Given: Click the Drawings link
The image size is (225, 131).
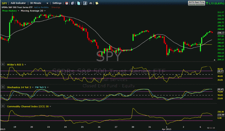Looking at the screenshot, I should click(x=56, y=7).
